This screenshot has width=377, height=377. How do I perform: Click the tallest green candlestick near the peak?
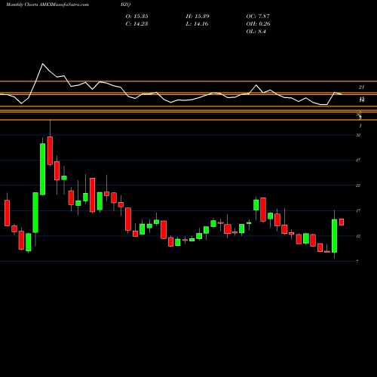coord(43,169)
